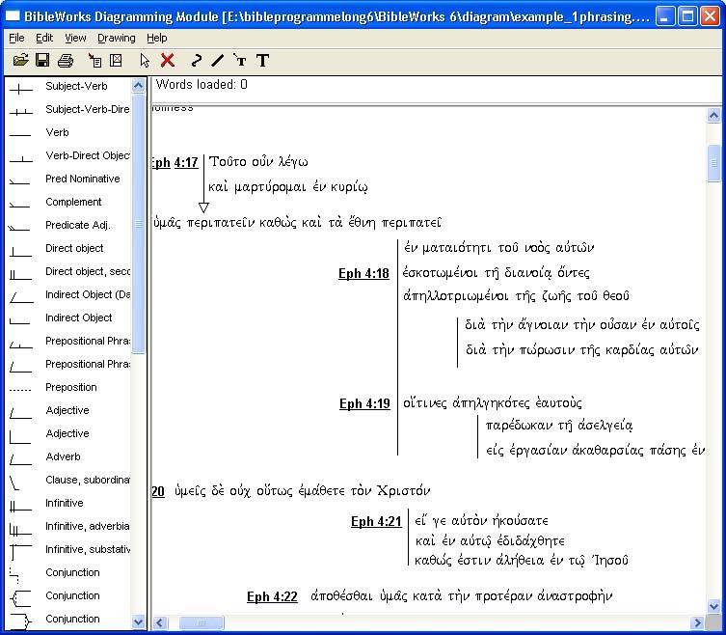
Task: Click the phrase 'ὑμεῖς δὲ οὐχ οὕτως ἐμάθετε'
Action: coord(260,490)
